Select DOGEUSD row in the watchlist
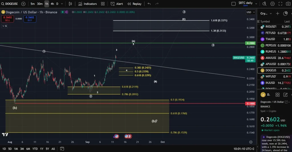Image resolution: width=292 pixels, height=152 pixels. (x=275, y=70)
